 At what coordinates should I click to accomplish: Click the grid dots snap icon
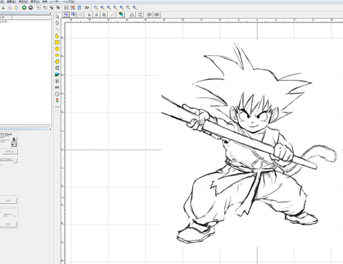(x=81, y=14)
